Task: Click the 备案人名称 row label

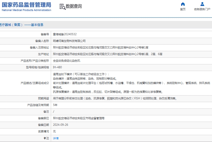Action: coord(42,41)
